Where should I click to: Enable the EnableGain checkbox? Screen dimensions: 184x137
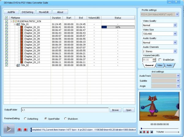pyautogui.click(x=160, y=60)
